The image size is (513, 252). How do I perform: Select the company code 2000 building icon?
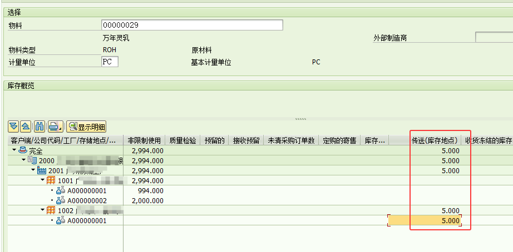[x=33, y=160]
